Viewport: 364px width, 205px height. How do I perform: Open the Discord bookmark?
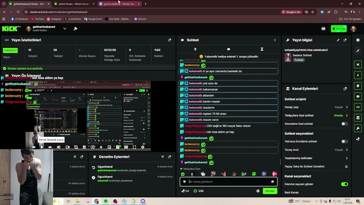tap(140, 19)
